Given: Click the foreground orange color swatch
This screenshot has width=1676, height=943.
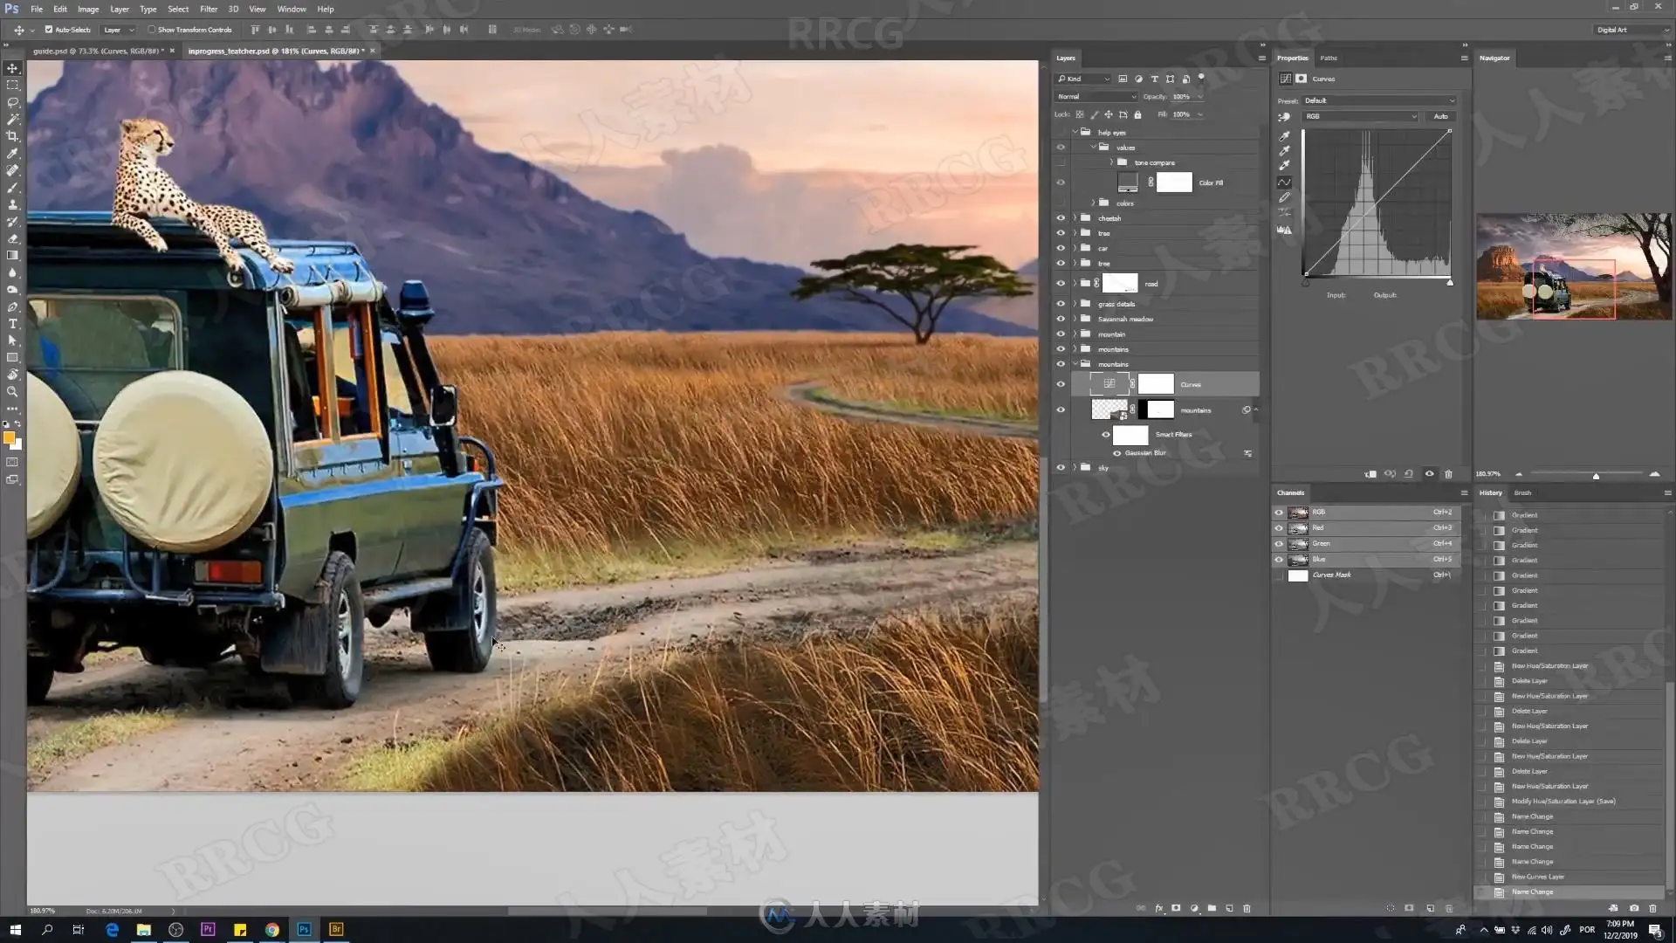Looking at the screenshot, I should [8, 437].
